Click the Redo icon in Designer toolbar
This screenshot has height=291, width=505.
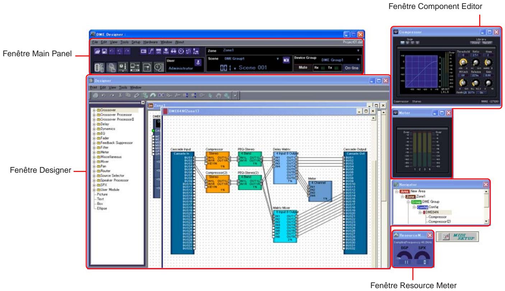click(112, 95)
